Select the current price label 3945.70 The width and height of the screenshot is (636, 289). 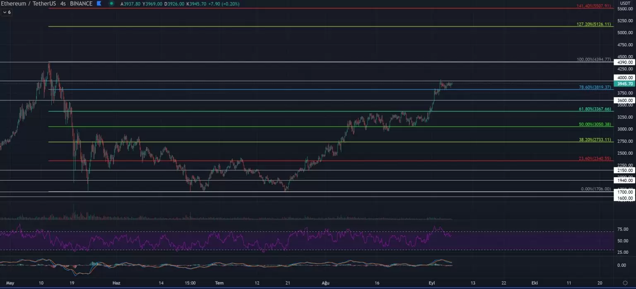pos(625,84)
